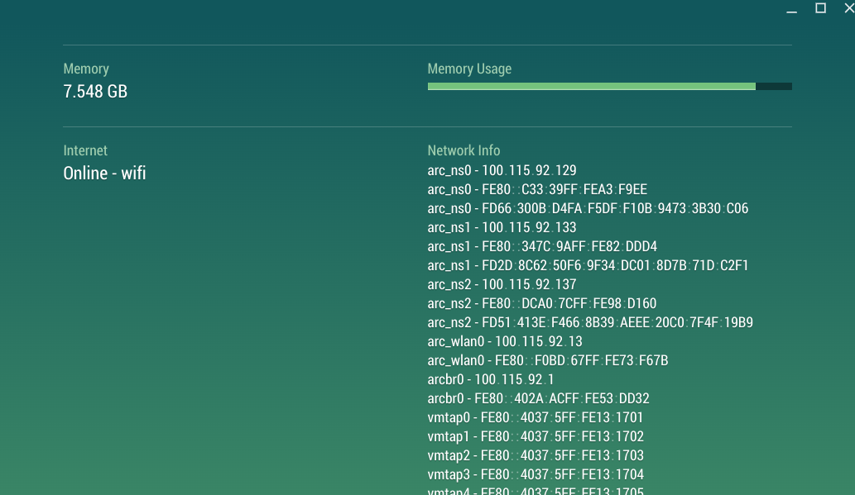Image resolution: width=855 pixels, height=495 pixels.
Task: Close the system info window
Action: [849, 7]
